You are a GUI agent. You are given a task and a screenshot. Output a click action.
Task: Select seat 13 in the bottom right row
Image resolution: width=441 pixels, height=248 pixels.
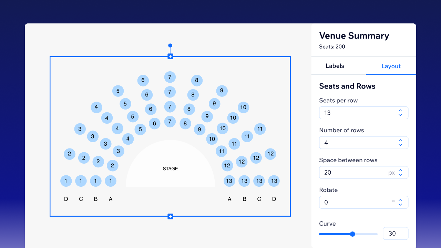(x=274, y=181)
